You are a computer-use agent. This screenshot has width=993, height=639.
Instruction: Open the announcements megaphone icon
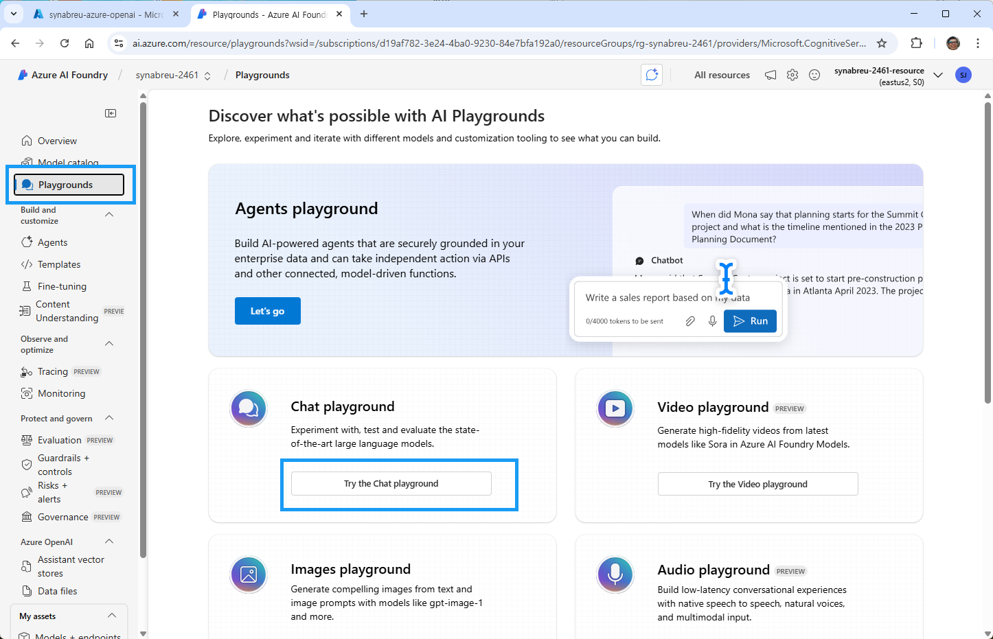click(771, 75)
